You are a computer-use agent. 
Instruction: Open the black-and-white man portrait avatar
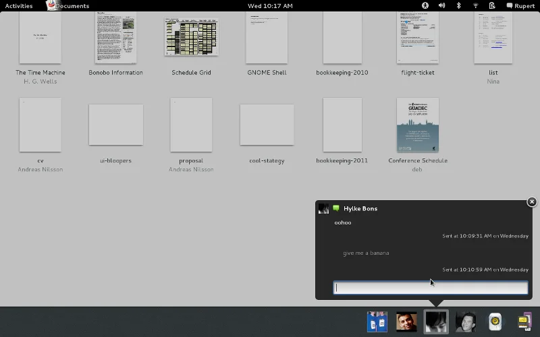(465, 322)
